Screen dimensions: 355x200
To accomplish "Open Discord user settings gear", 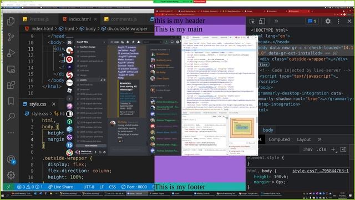I will point(104,152).
